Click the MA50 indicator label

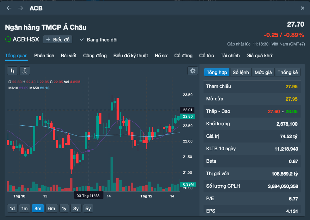[34, 88]
